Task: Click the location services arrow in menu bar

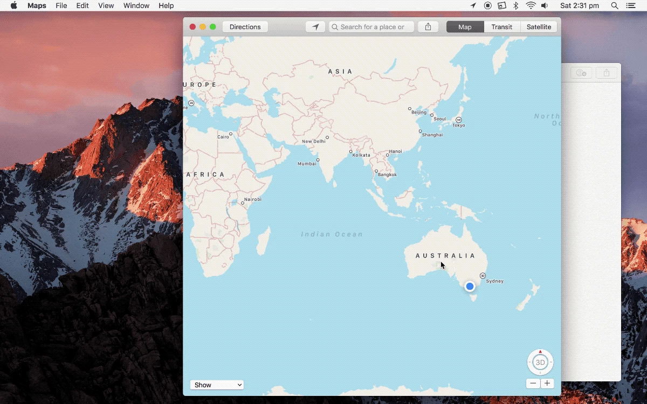Action: [473, 5]
